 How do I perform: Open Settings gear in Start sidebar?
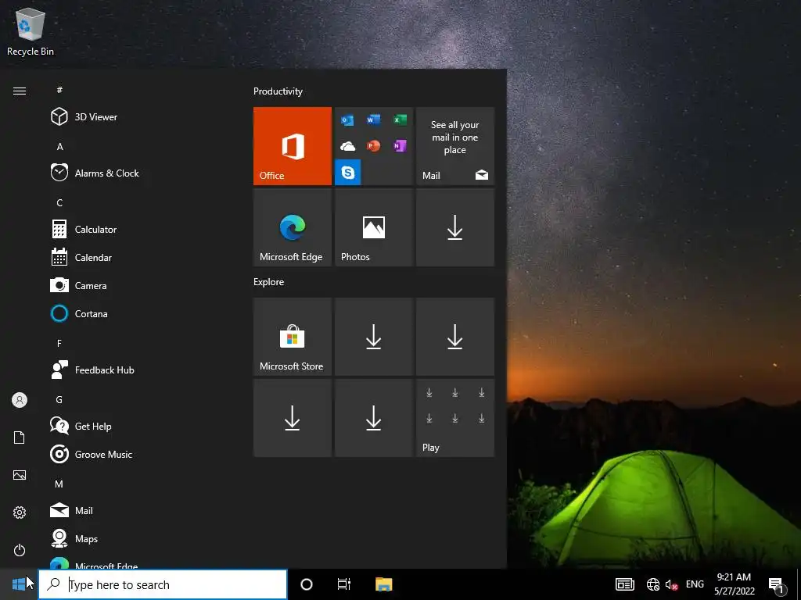[20, 512]
